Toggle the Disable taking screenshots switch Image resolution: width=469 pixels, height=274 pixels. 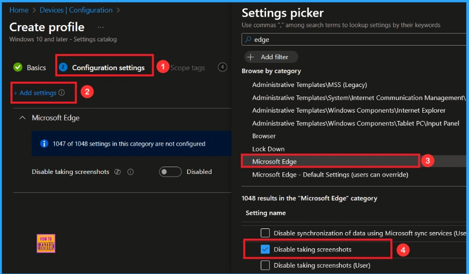pyautogui.click(x=170, y=172)
